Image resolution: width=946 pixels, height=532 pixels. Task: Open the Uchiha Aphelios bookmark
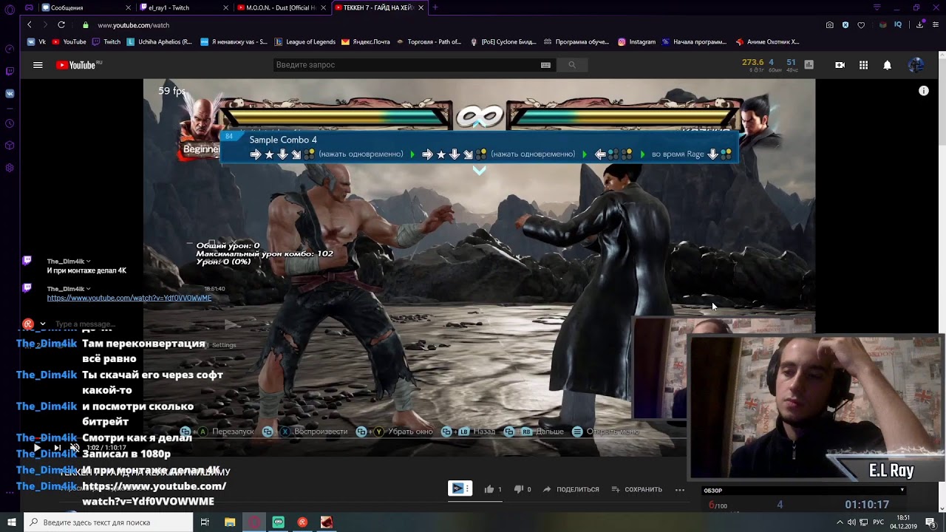pyautogui.click(x=160, y=42)
